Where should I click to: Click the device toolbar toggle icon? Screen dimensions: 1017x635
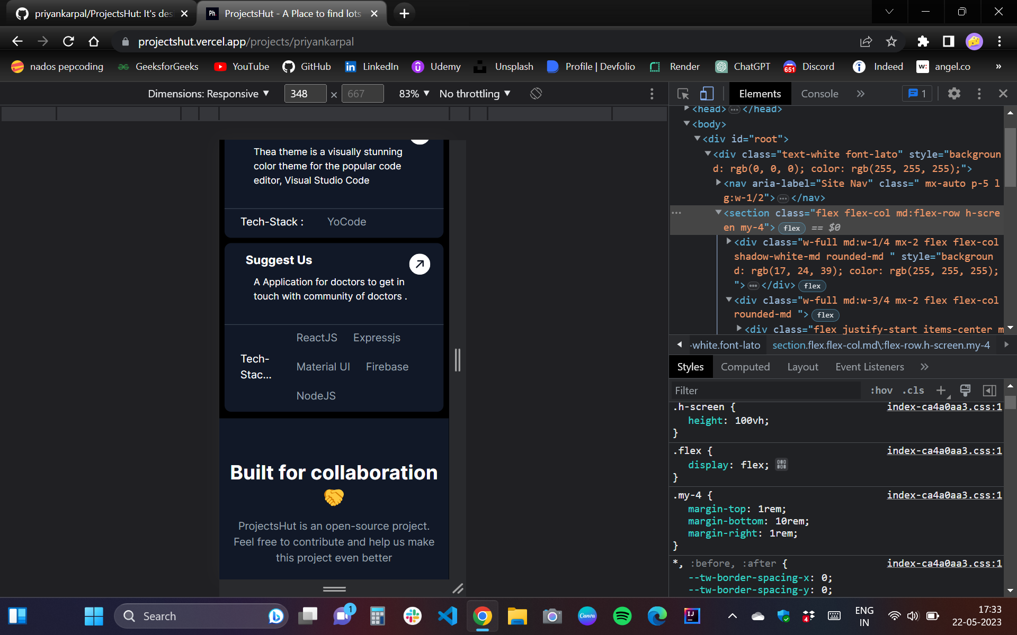coord(706,93)
